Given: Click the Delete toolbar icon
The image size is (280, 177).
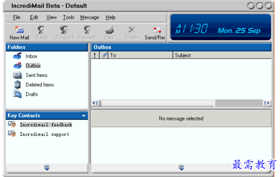Looking at the screenshot, I should pyautogui.click(x=132, y=30).
